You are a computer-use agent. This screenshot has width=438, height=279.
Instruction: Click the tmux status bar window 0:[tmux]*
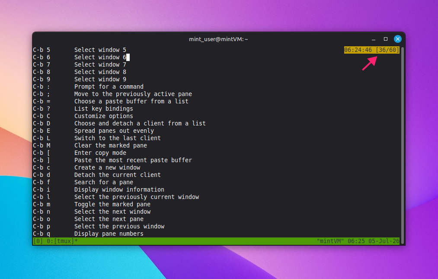(62, 241)
